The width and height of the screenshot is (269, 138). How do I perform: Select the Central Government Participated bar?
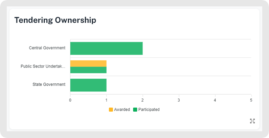106,48
